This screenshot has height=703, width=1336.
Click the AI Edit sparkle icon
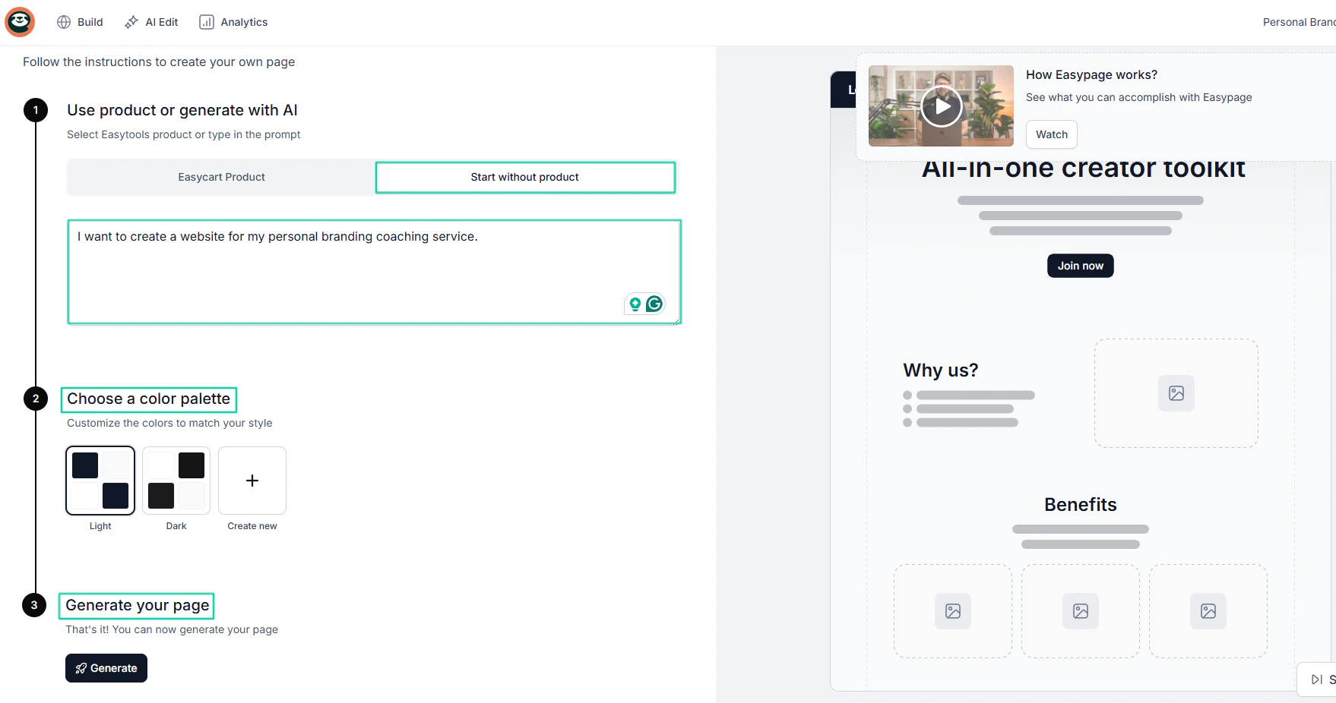pyautogui.click(x=131, y=22)
